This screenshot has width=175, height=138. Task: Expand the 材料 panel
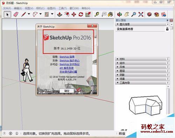(118, 59)
